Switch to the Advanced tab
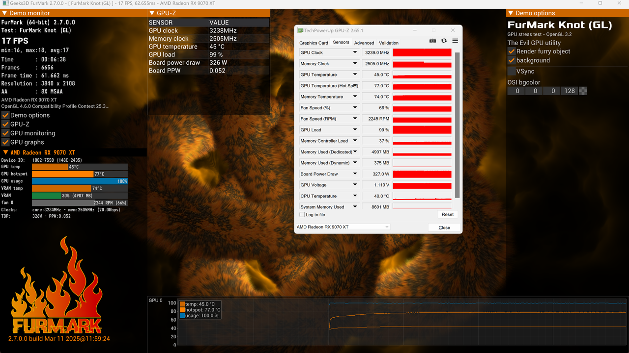The height and width of the screenshot is (353, 629). pos(364,43)
